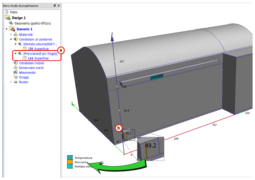Viewport: 255px width, 180px height.
Task: Click the Risolvi icon
Action: point(15,82)
